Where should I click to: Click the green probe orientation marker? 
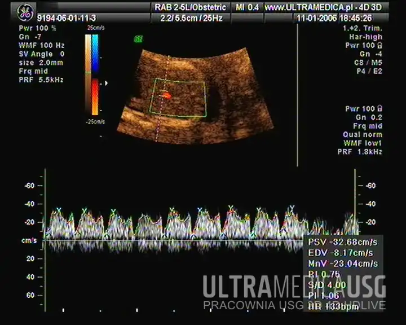click(x=138, y=39)
